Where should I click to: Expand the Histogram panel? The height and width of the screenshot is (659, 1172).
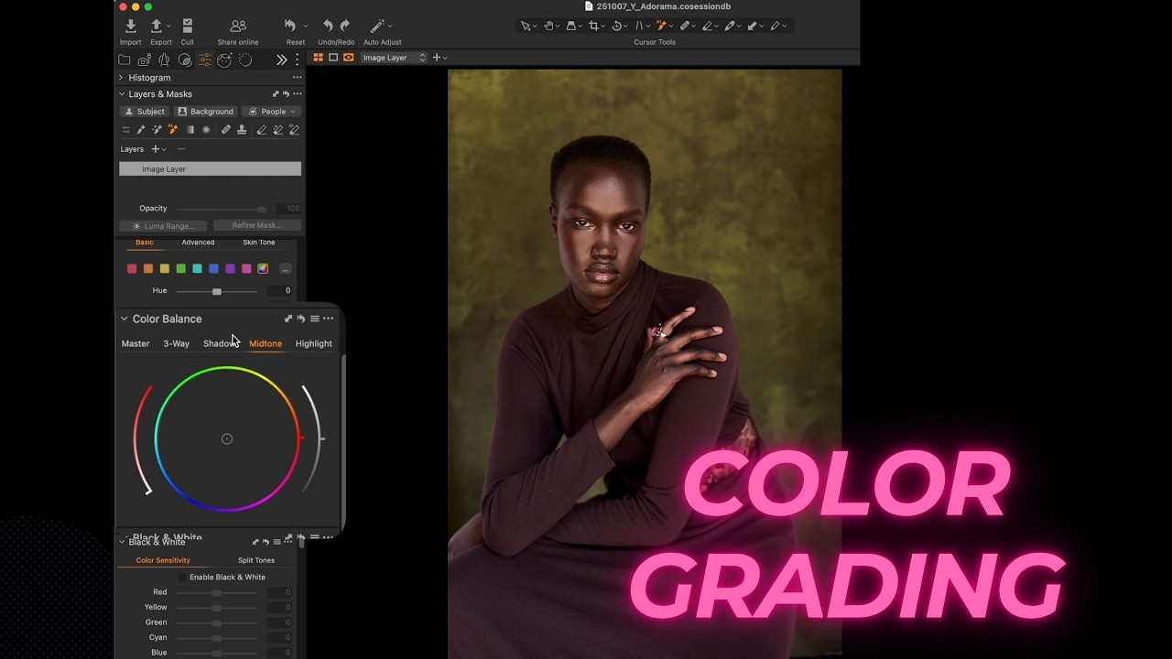(121, 78)
